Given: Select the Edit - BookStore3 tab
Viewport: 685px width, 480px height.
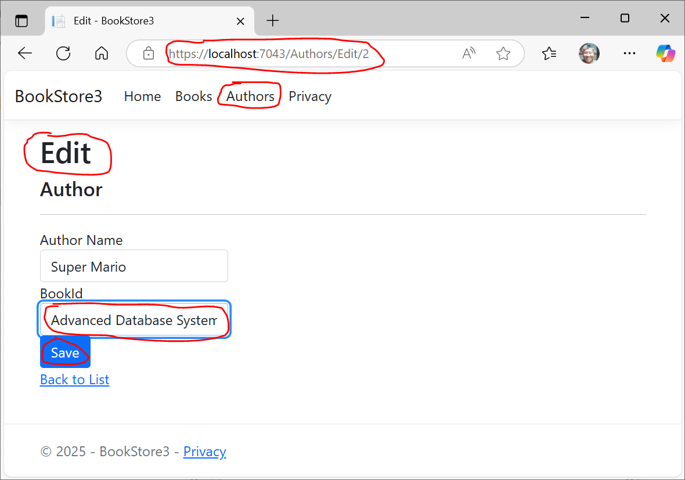Looking at the screenshot, I should coord(149,21).
